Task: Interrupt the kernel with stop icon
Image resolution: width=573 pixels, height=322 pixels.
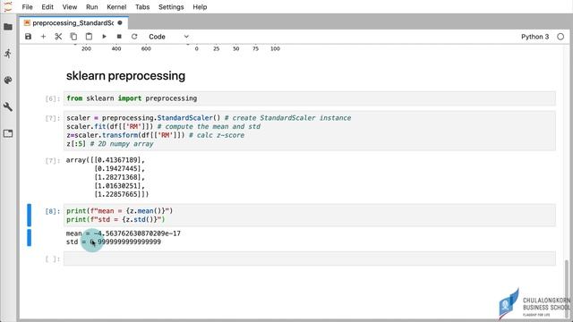Action: coord(119,37)
